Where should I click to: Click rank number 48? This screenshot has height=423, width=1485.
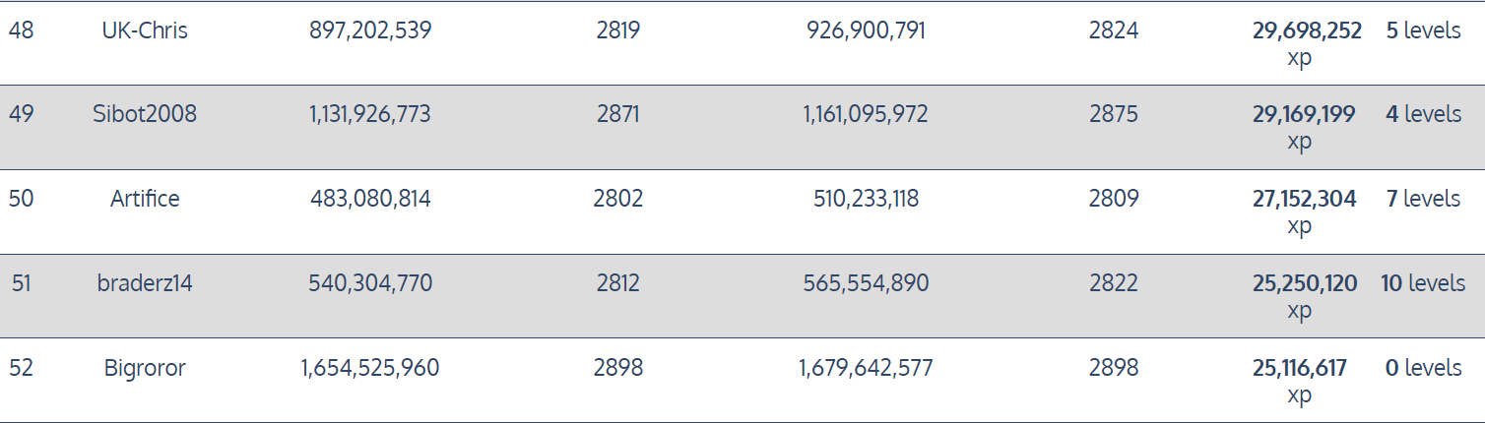(x=21, y=30)
